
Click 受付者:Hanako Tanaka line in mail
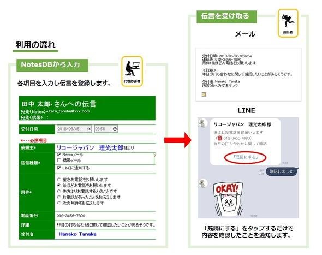pyautogui.click(x=221, y=81)
